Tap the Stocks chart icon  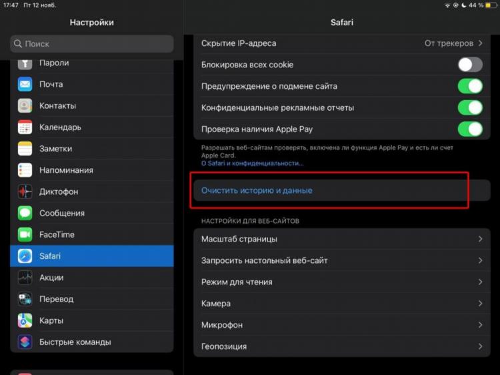point(25,278)
